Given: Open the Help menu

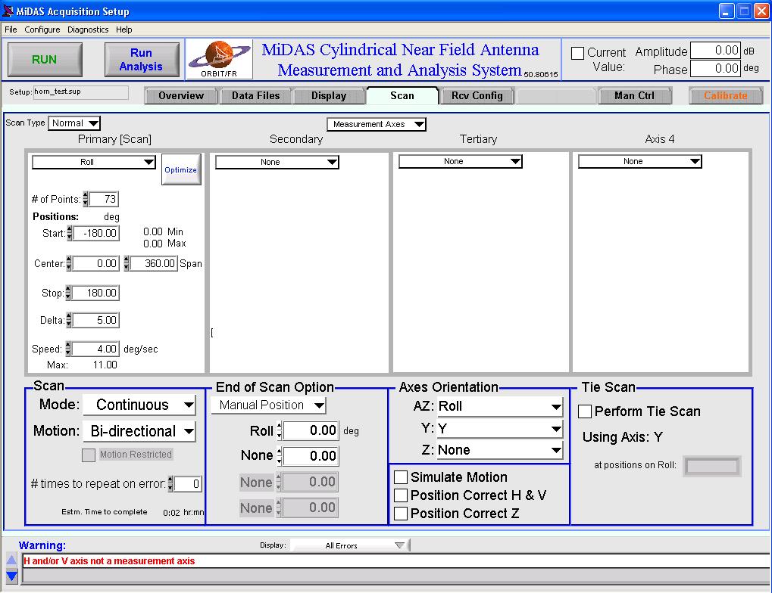Looking at the screenshot, I should click(x=124, y=29).
